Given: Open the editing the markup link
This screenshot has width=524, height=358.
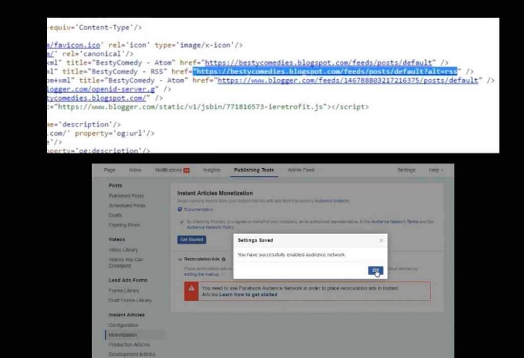Looking at the screenshot, I should [x=202, y=274].
